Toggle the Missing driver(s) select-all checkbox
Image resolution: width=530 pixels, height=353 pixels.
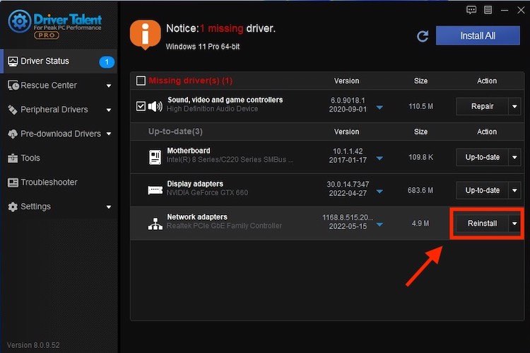coord(141,81)
